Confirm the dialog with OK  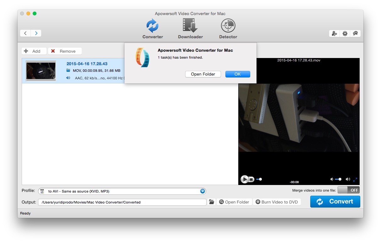[x=238, y=74]
